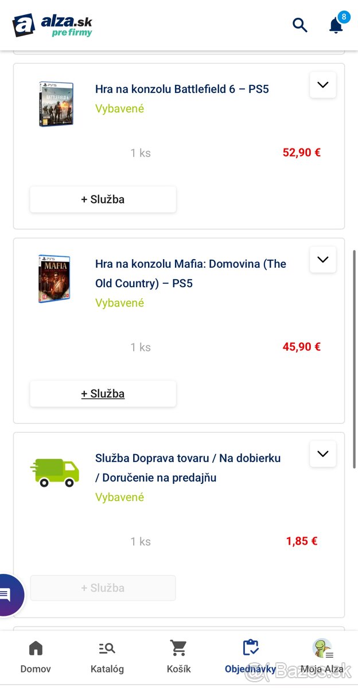View the Mafia game cover thumbnail
358x688 pixels.
[54, 279]
